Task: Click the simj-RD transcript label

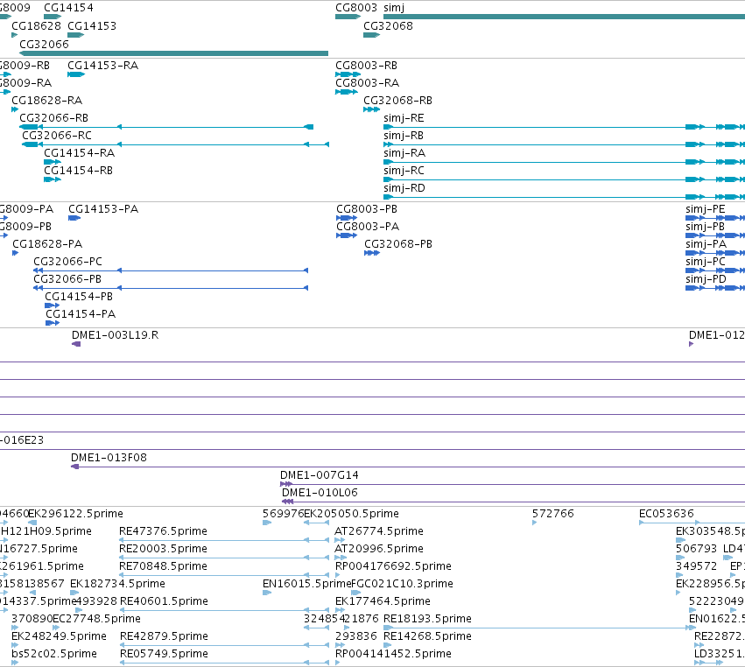Action: coord(404,188)
